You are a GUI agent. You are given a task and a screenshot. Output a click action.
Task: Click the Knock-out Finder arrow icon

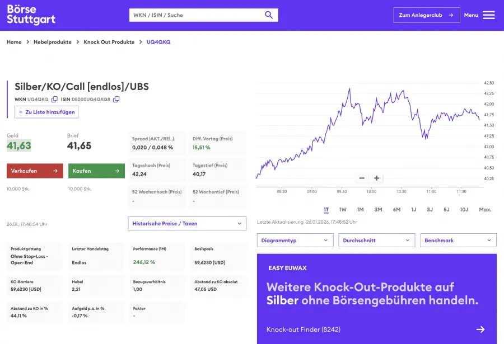(480, 329)
